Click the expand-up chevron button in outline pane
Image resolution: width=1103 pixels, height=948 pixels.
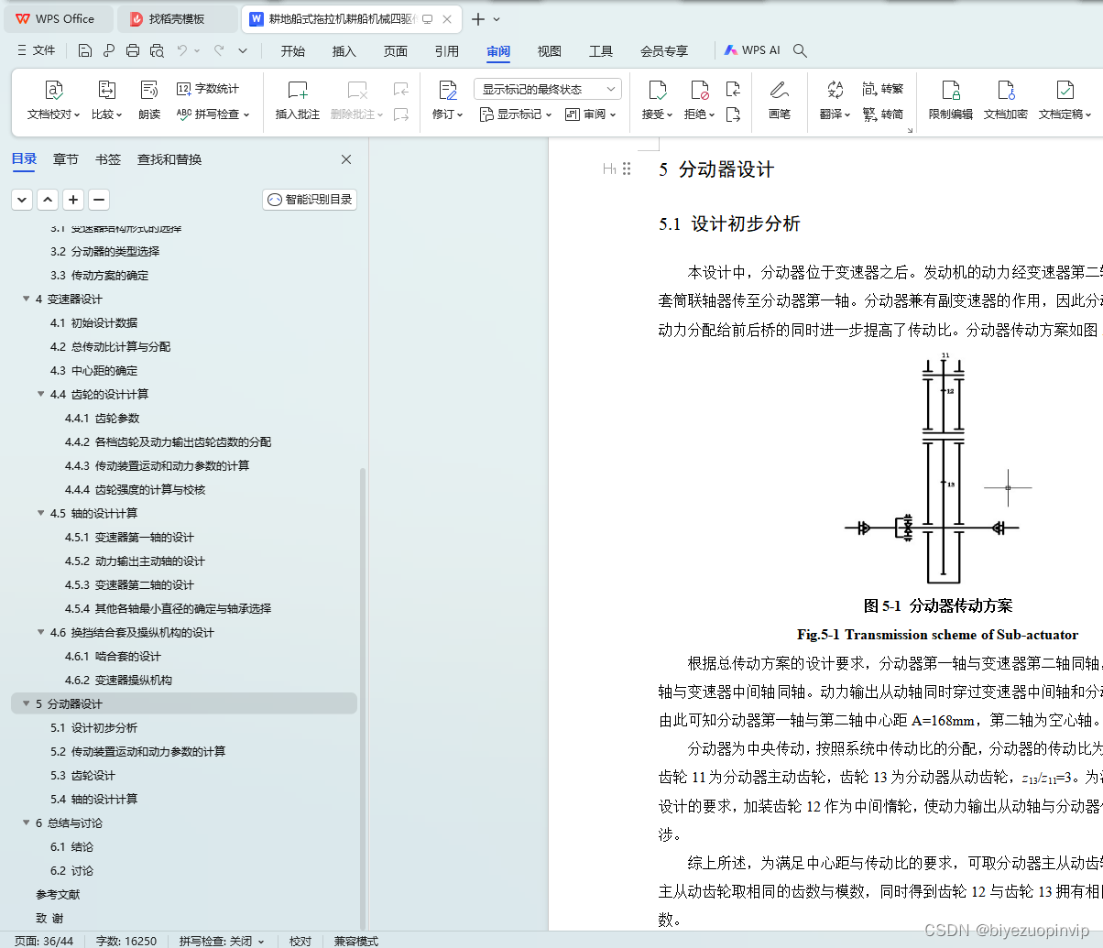point(48,200)
